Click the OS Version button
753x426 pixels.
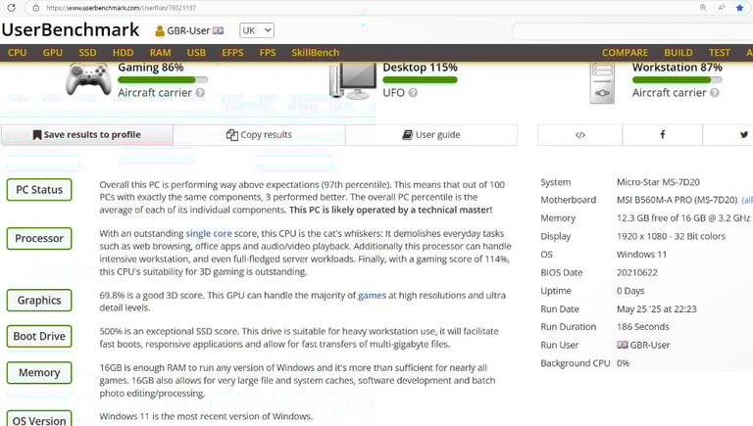tap(39, 420)
